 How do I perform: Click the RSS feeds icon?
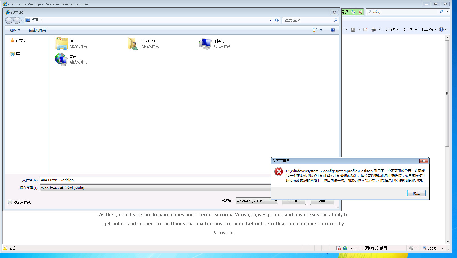tap(353, 29)
